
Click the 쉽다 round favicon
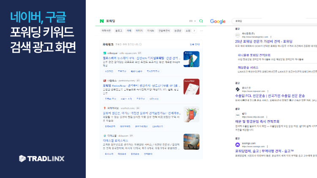point(238,115)
